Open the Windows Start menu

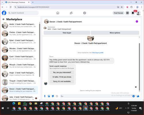tap(3, 108)
